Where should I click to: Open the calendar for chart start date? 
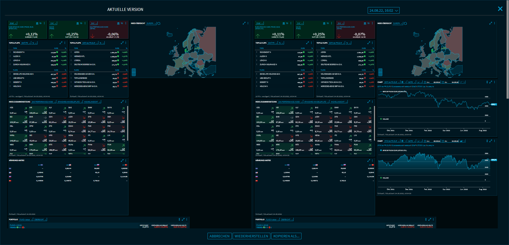tap(425, 82)
